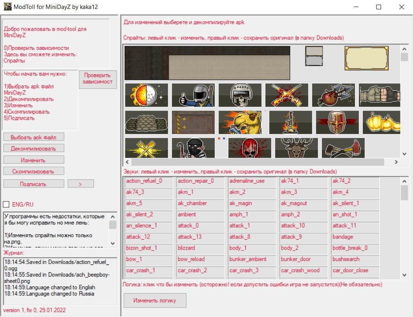The image size is (413, 317).
Task: Toggle the ENG/RU language checkbox
Action: coord(6,204)
